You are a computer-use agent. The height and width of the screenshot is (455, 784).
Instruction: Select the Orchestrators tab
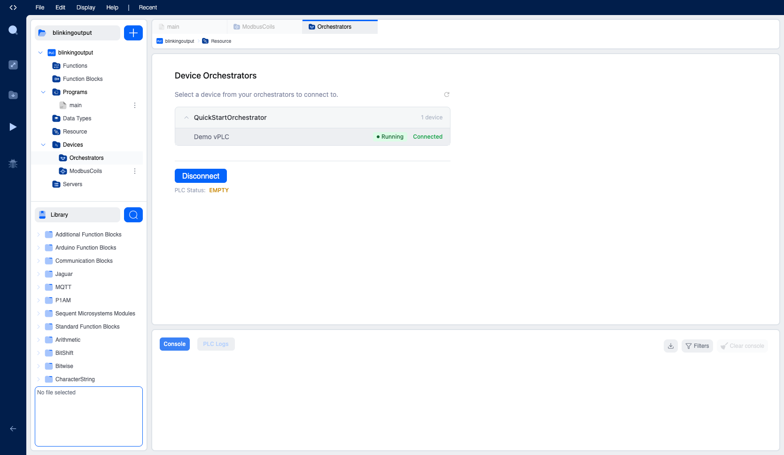pos(340,27)
